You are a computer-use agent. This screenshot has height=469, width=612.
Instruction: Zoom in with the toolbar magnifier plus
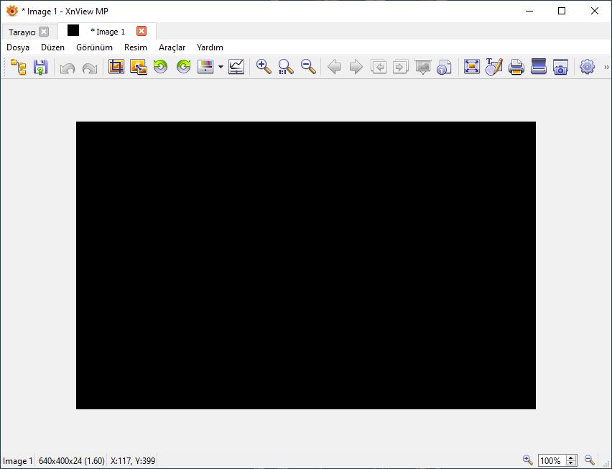click(264, 67)
